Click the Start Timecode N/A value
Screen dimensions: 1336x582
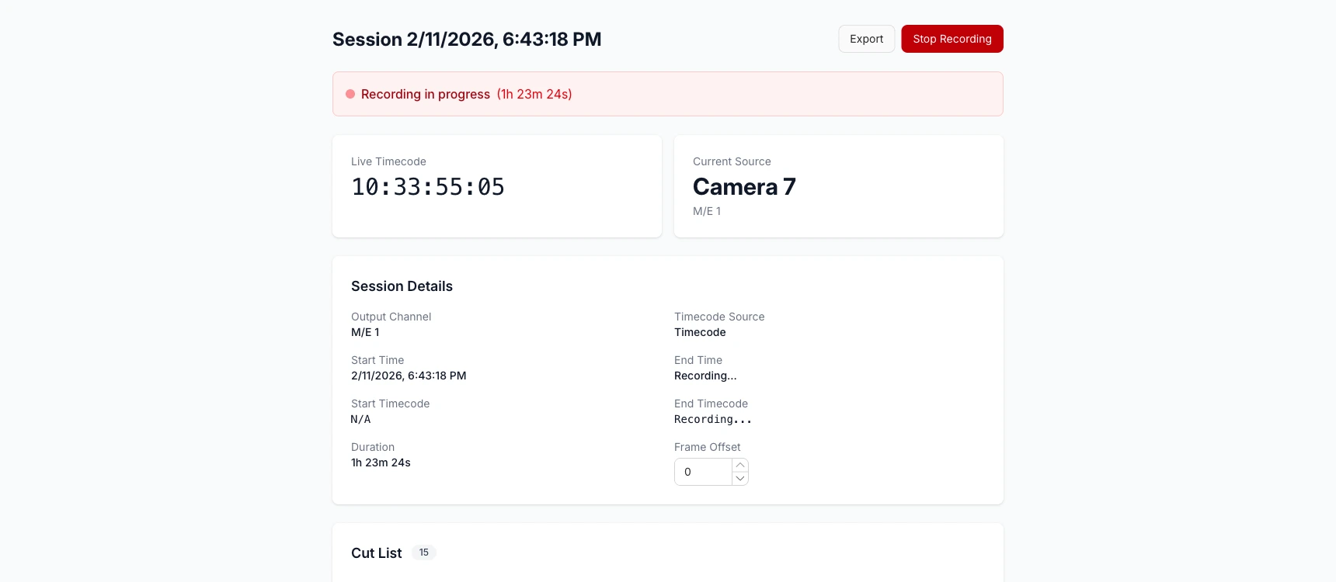tap(360, 419)
